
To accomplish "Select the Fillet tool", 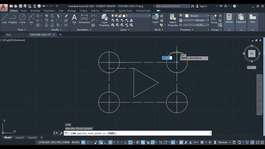I will (58, 20).
